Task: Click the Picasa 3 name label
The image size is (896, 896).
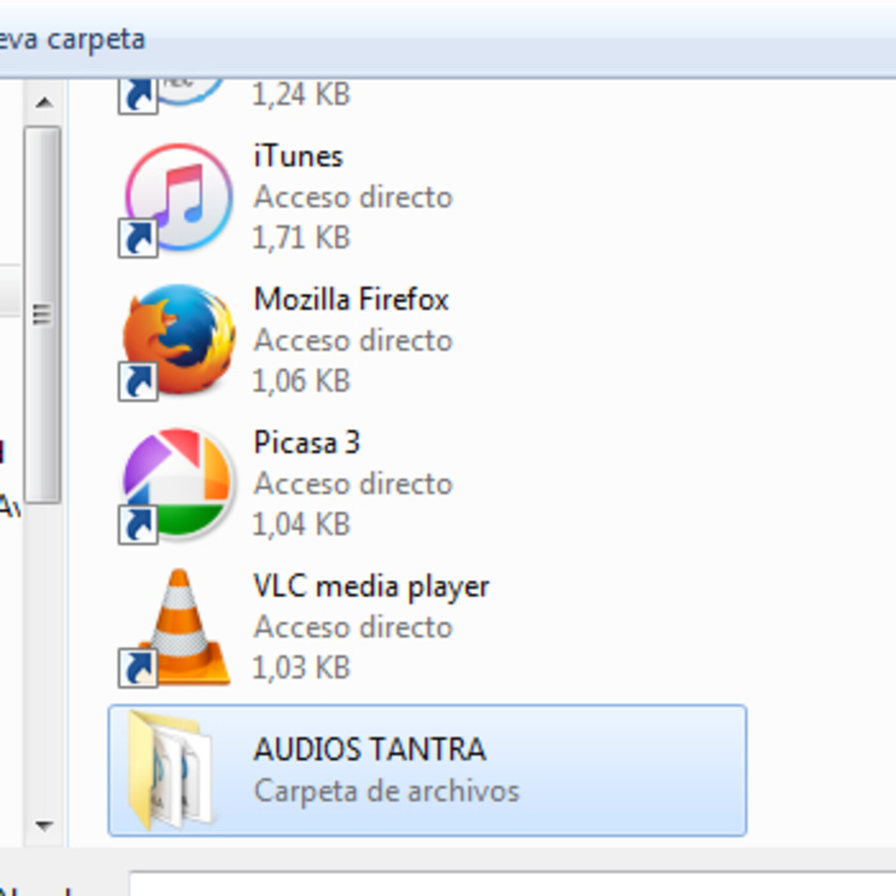Action: 307,443
